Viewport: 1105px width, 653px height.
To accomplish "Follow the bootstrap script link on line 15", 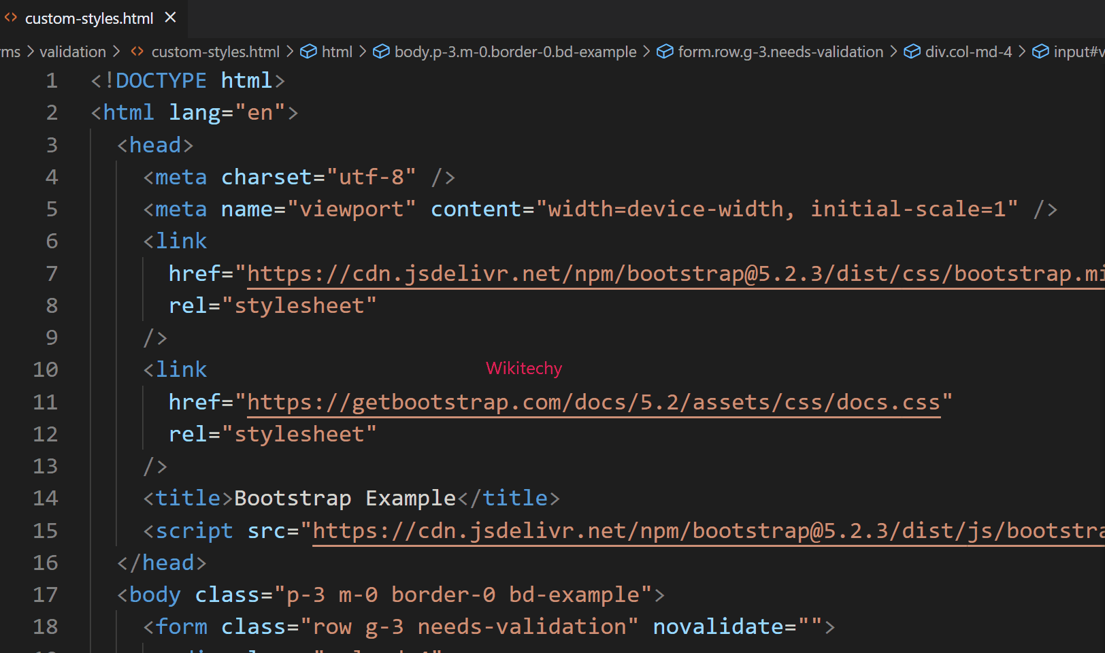I will [x=680, y=531].
